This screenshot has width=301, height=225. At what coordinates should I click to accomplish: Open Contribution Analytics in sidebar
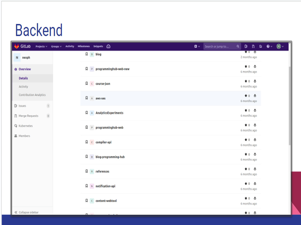(x=32, y=95)
